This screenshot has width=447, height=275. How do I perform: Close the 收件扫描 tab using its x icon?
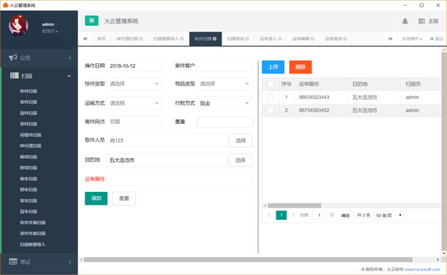coord(215,38)
